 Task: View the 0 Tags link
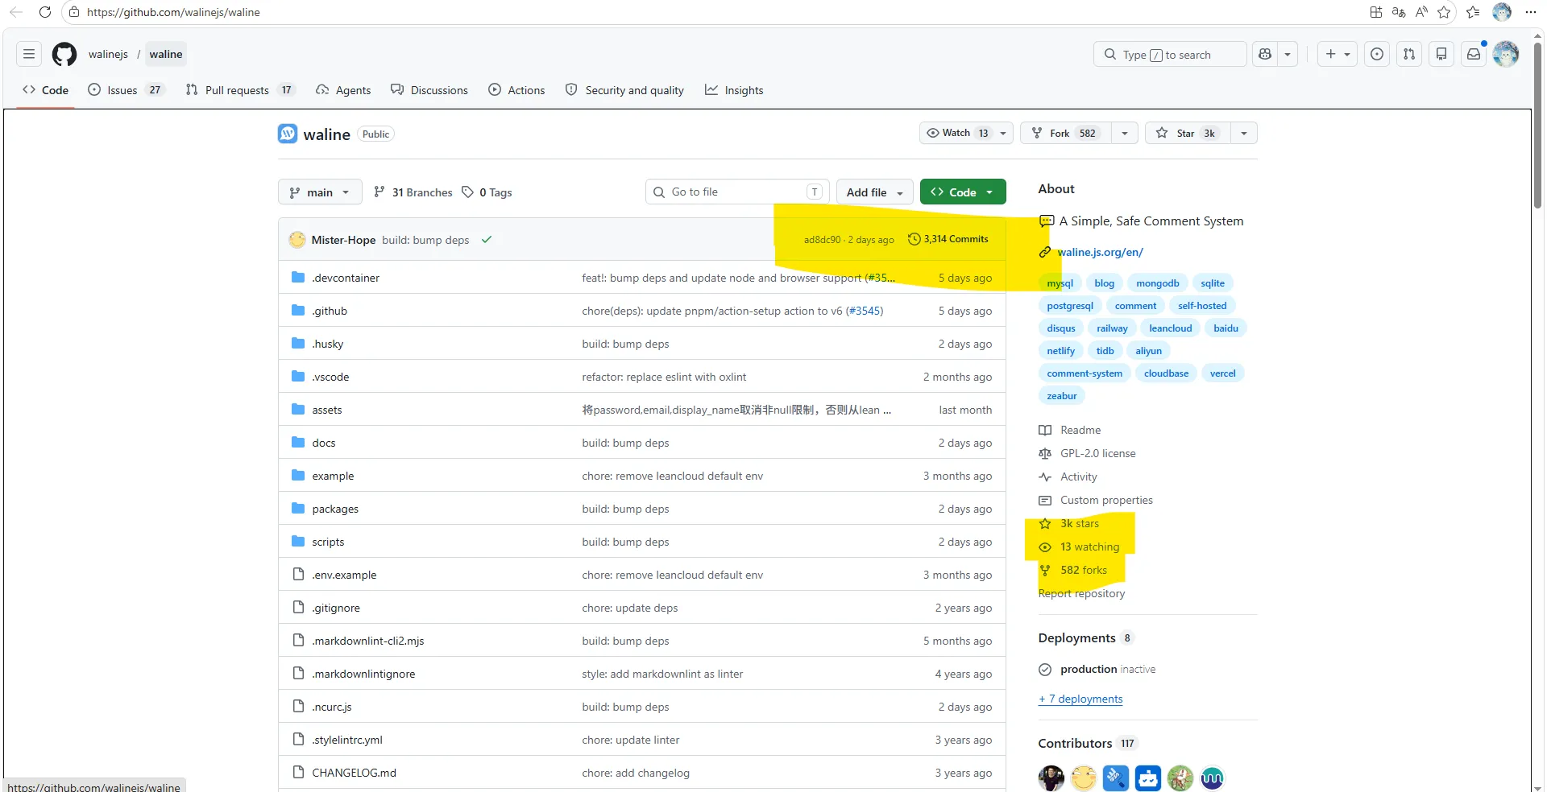click(x=487, y=192)
